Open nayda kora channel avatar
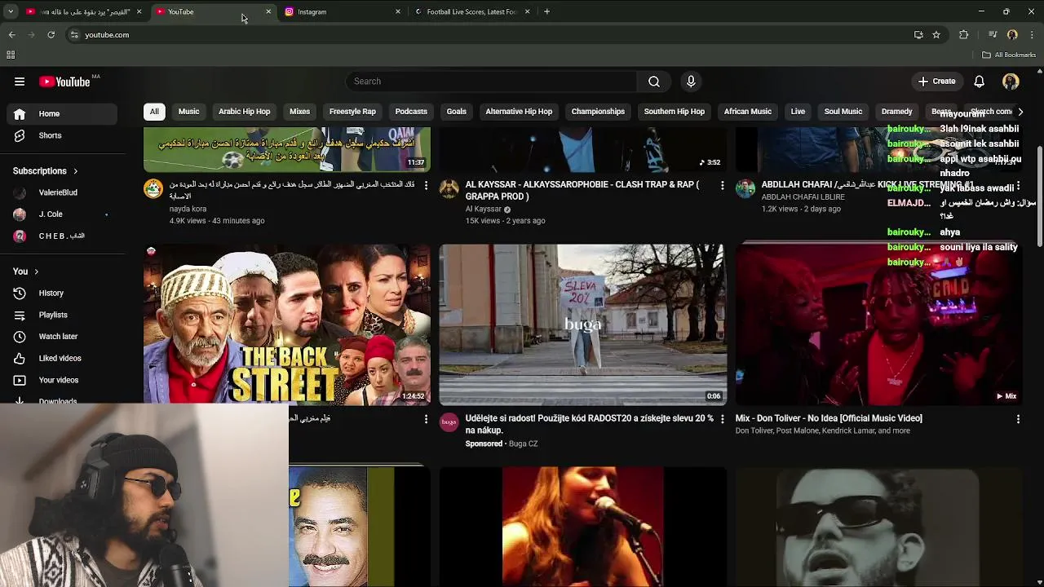 pyautogui.click(x=153, y=189)
